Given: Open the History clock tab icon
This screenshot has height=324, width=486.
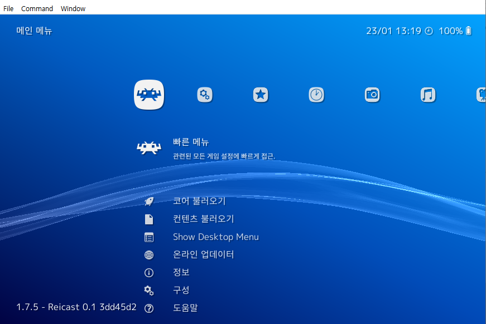Looking at the screenshot, I should (316, 95).
